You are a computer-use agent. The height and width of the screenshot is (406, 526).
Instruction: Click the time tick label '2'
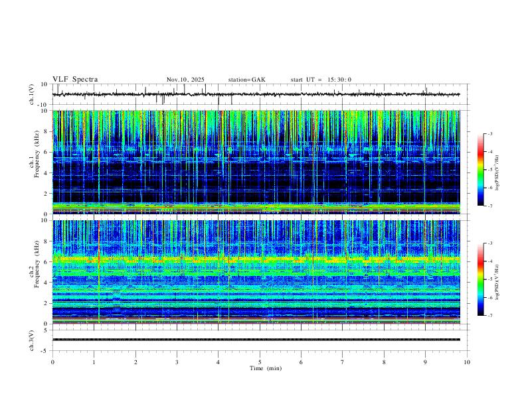[135, 362]
